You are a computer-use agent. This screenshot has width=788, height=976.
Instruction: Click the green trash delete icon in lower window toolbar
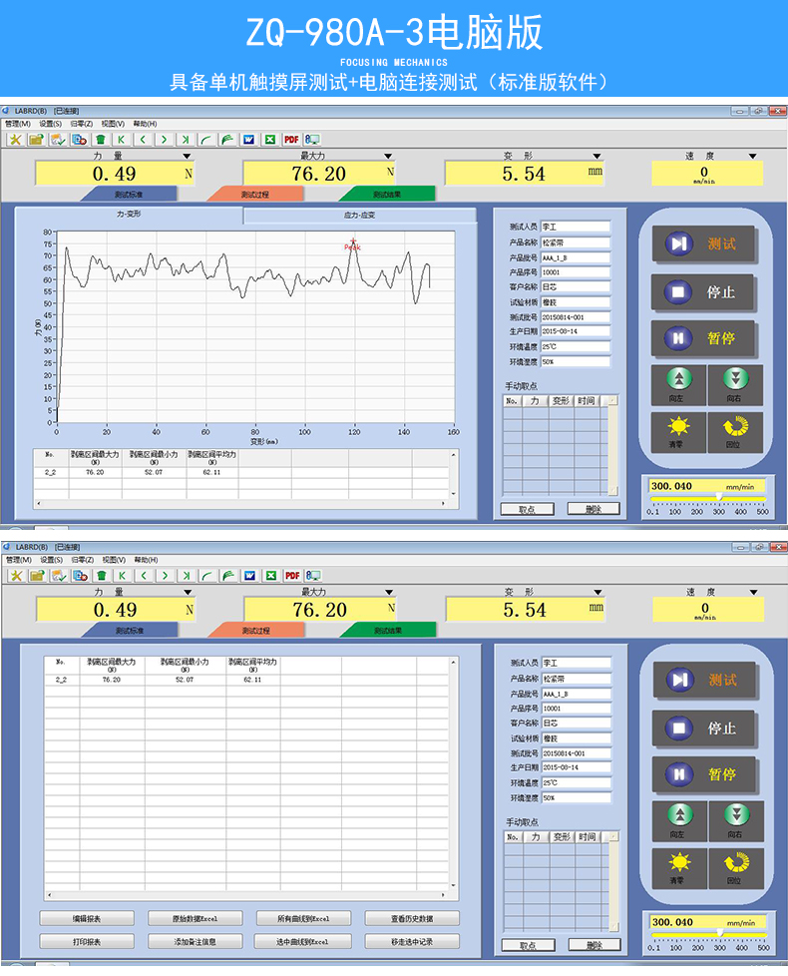[101, 575]
